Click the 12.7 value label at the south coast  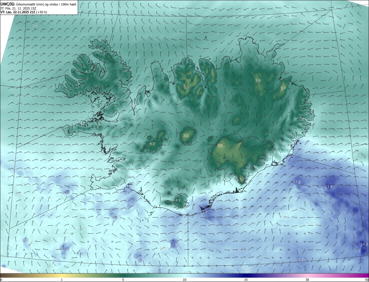204,212
